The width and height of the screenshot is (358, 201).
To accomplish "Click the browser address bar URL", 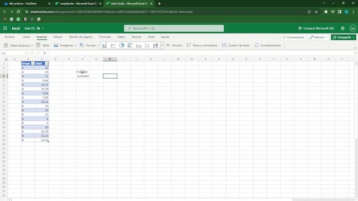I will [111, 12].
